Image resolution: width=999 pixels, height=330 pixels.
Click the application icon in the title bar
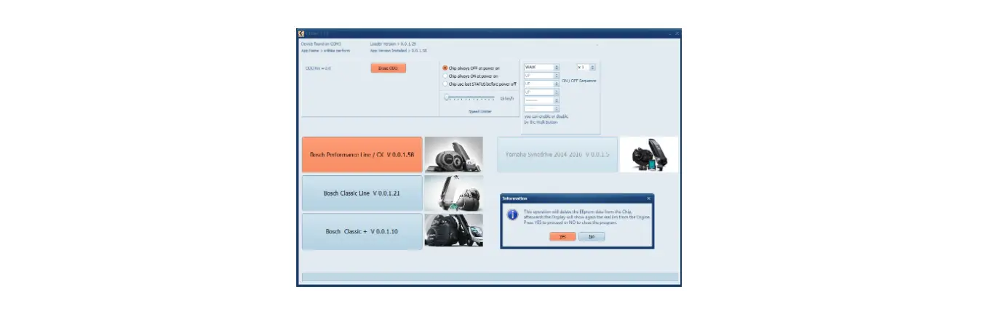coord(301,33)
